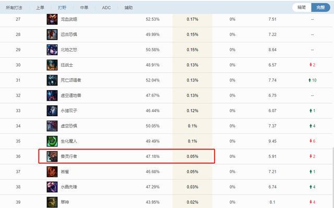The height and width of the screenshot is (208, 334).
Task: Click the 43.95% win rate for 翠神
Action: pyautogui.click(x=152, y=202)
